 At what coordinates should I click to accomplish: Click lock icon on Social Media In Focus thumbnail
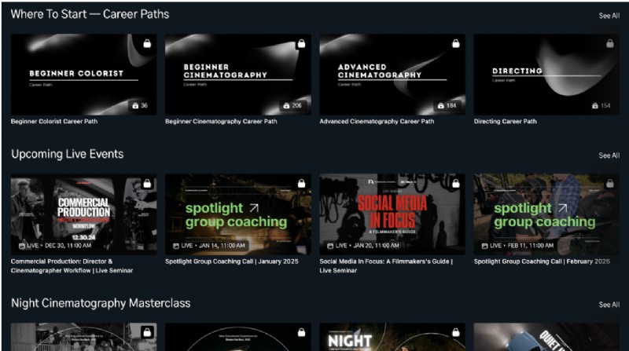pos(455,184)
